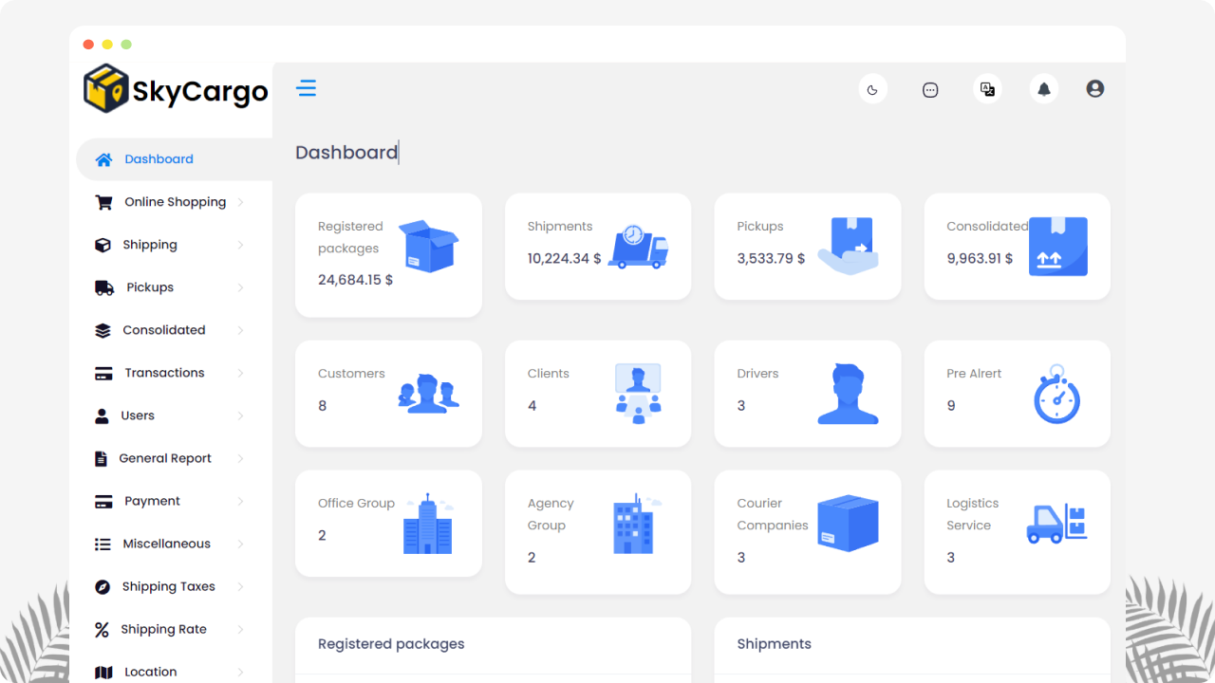1215x683 pixels.
Task: Open the Customers statistic card
Action: click(388, 394)
